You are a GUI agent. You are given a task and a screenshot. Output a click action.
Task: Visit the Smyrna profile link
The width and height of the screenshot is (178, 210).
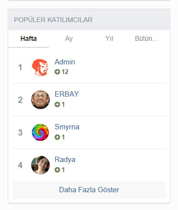click(67, 127)
